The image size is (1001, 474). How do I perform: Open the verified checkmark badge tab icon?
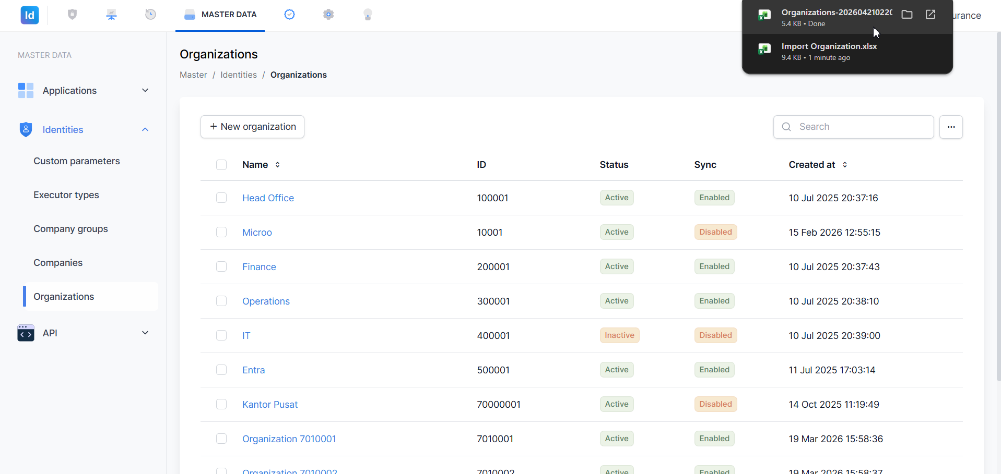click(x=289, y=15)
